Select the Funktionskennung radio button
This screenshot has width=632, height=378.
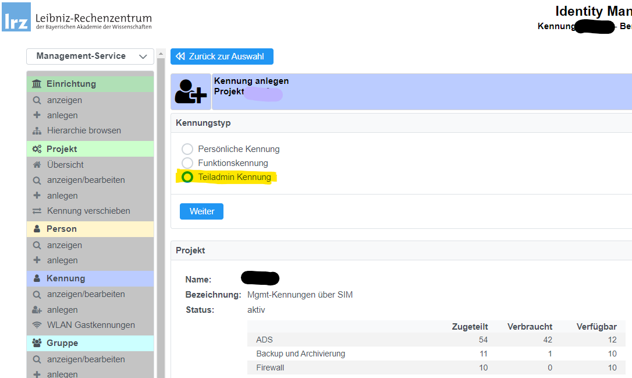pos(187,163)
